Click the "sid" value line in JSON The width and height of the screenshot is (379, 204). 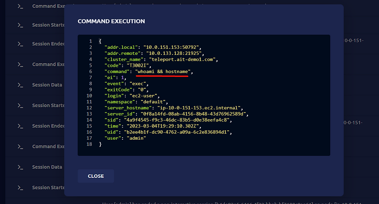pyautogui.click(x=168, y=120)
